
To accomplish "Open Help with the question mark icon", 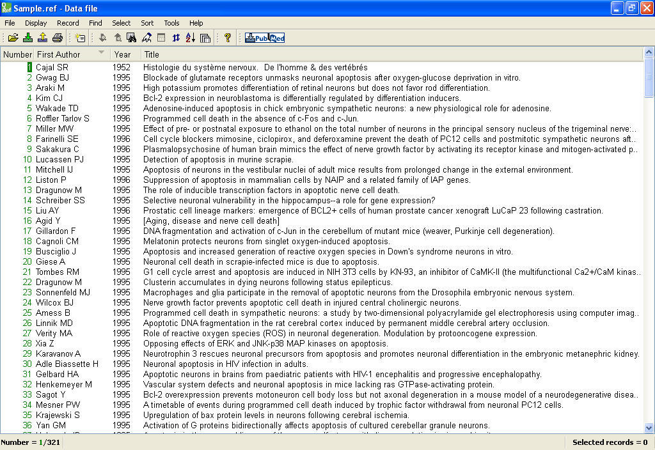I will point(228,37).
